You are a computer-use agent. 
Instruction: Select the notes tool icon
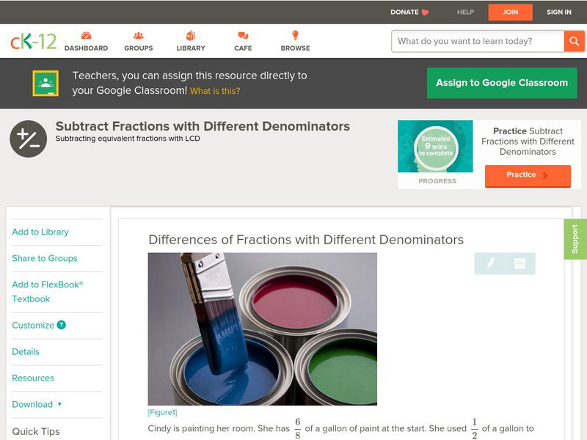tap(519, 263)
